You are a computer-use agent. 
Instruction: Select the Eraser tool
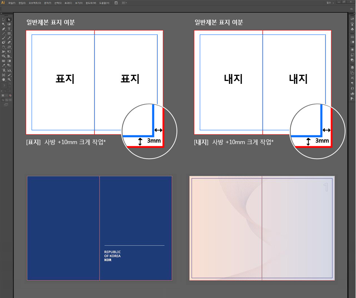[9, 42]
